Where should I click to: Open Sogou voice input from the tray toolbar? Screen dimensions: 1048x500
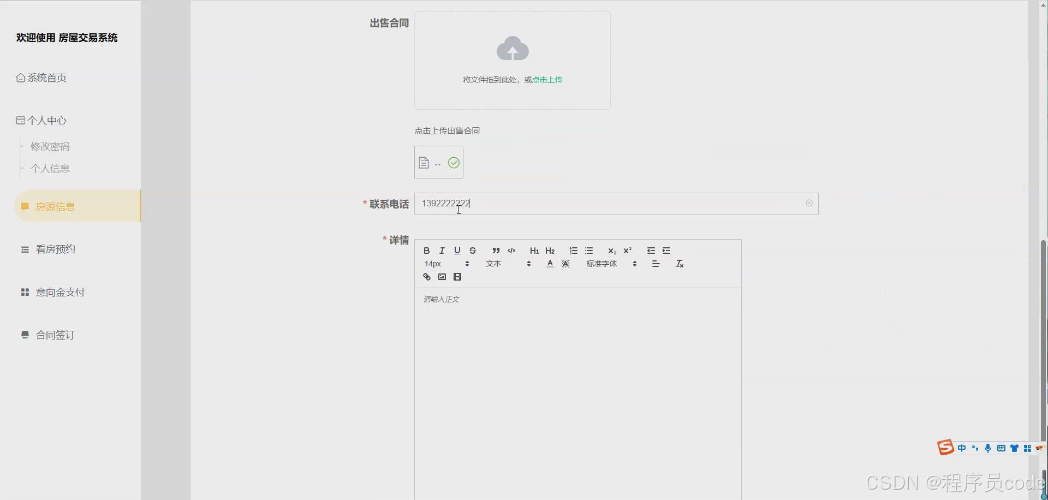pyautogui.click(x=988, y=448)
